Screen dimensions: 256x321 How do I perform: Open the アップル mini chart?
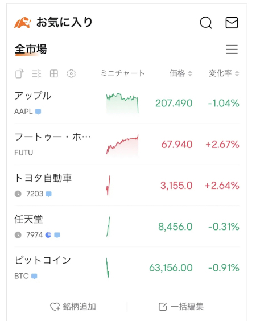coord(122,103)
